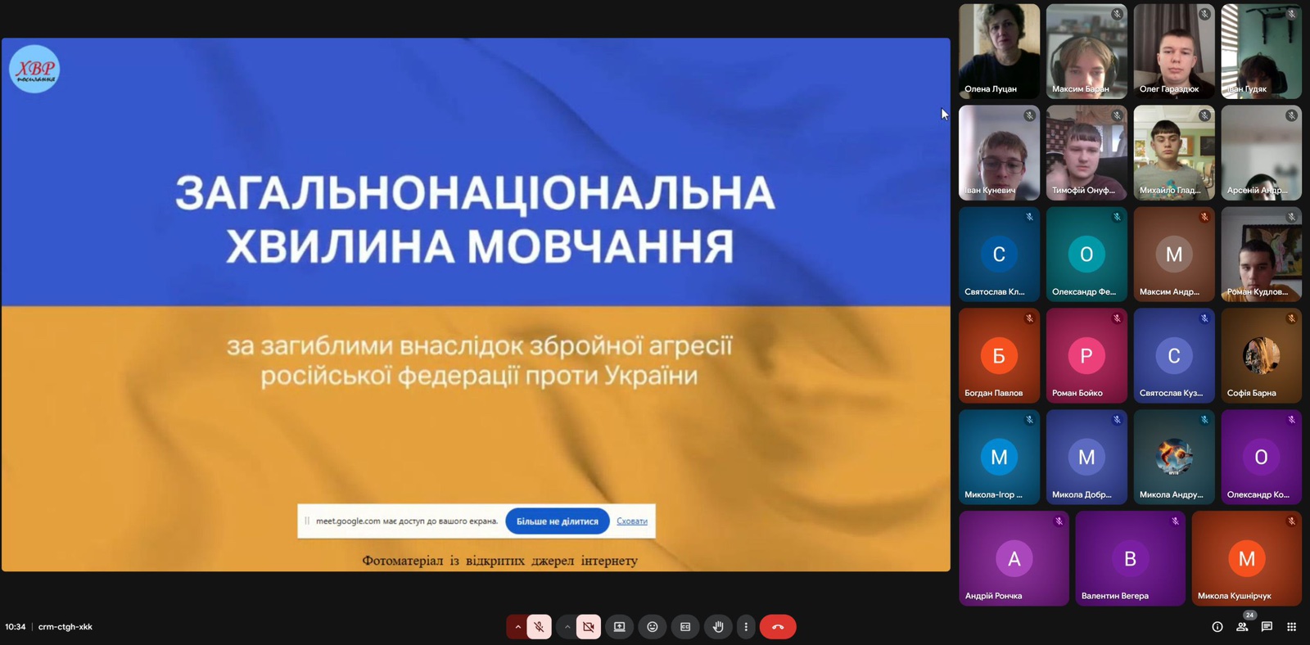Open the activities grid icon

click(1291, 627)
